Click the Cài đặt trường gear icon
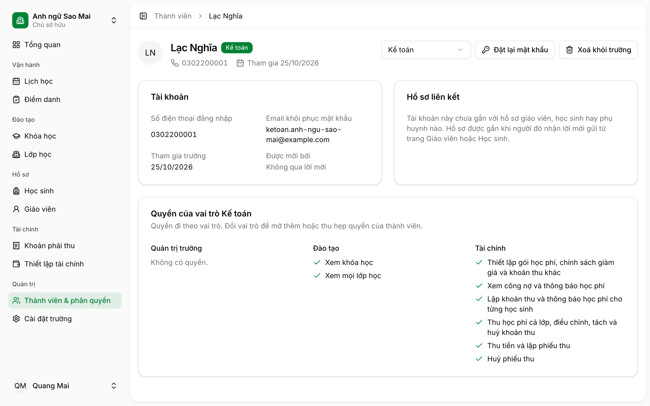 point(16,318)
